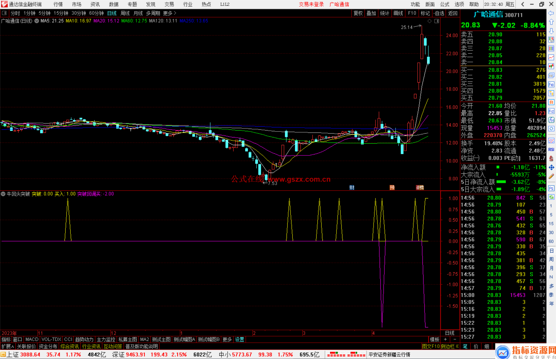Screen dimensions: 556x359
Task: Switch to the 周线 period tab
Action: coord(125,13)
